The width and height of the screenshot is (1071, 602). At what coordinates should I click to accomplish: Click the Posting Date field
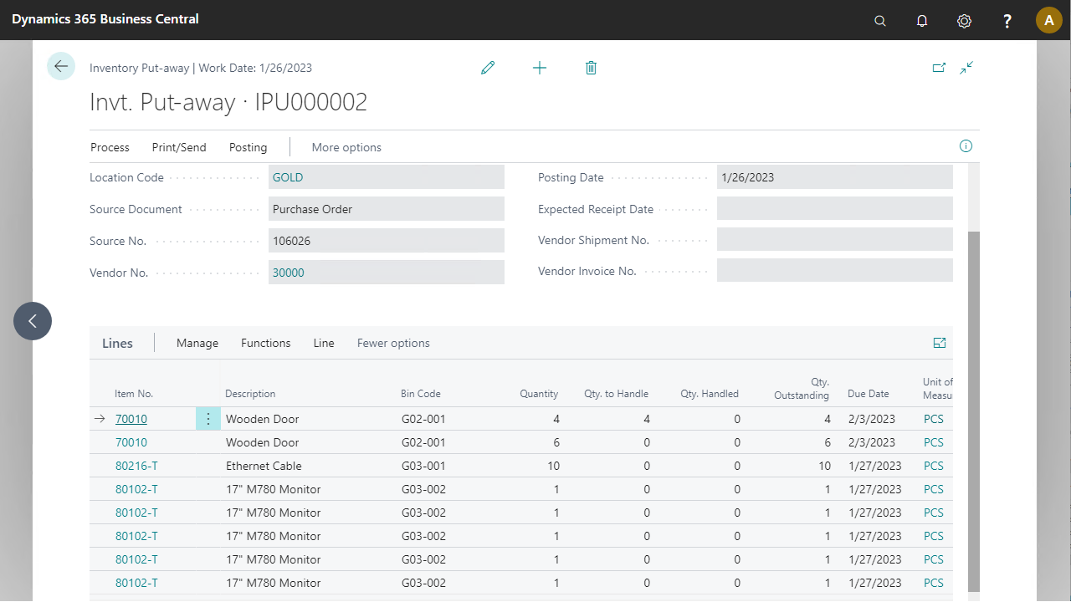click(835, 177)
